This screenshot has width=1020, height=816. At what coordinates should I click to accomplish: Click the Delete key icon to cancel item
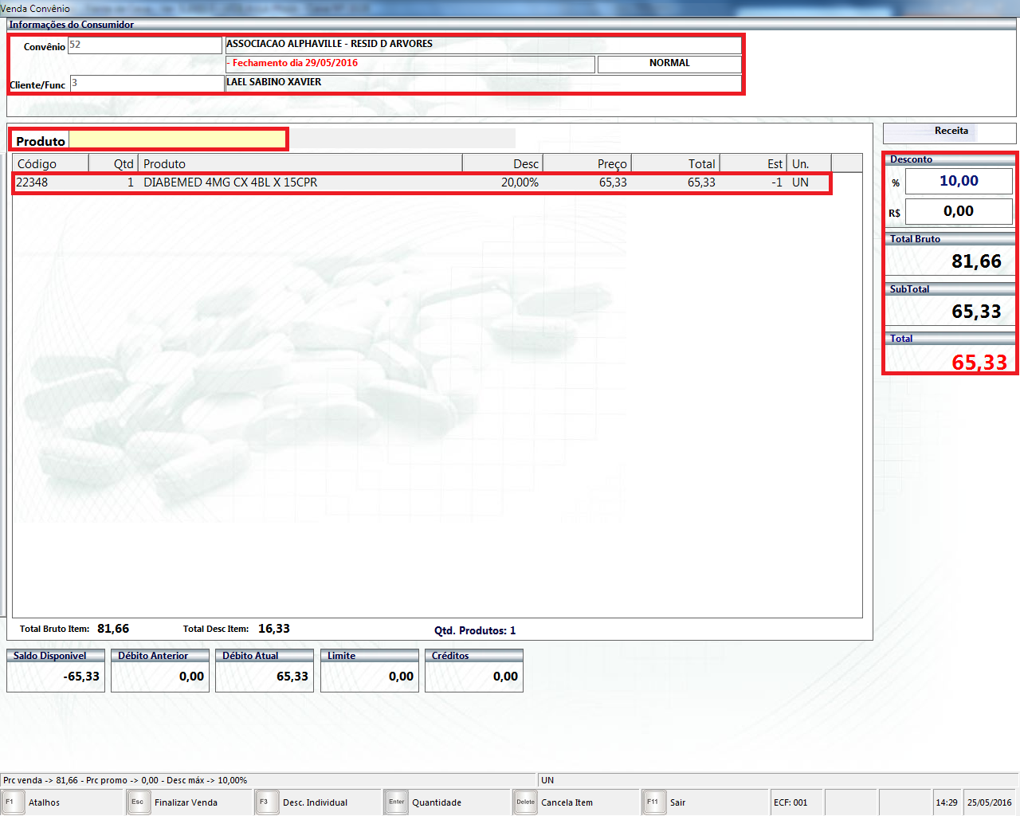525,802
